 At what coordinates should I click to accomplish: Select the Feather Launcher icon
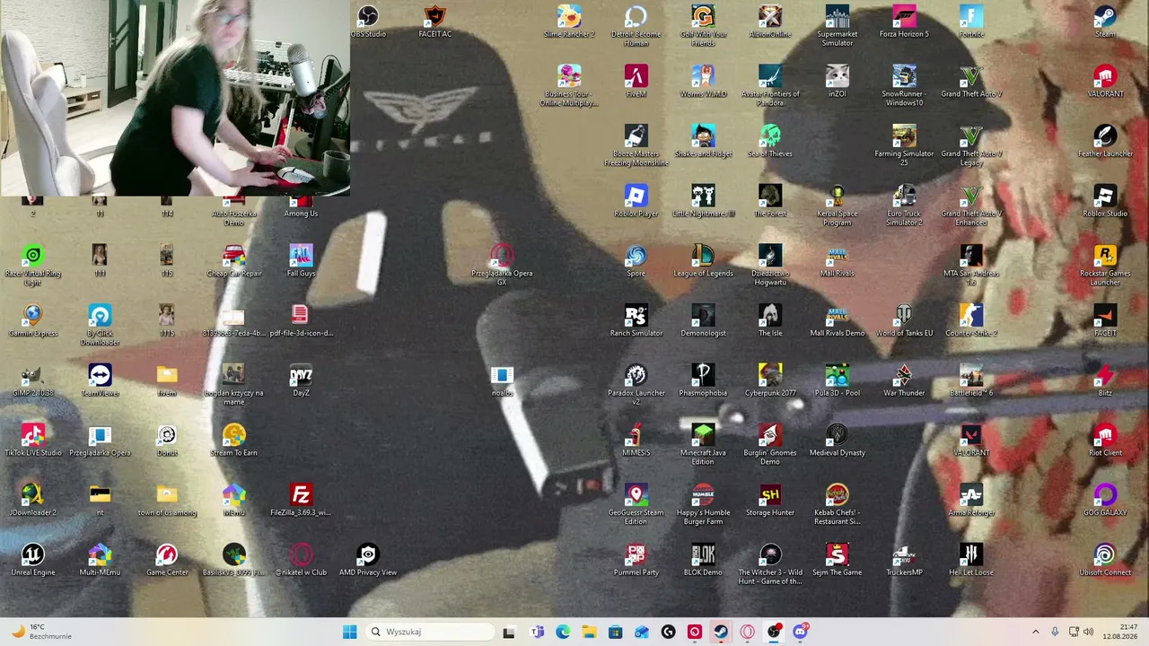(x=1105, y=141)
